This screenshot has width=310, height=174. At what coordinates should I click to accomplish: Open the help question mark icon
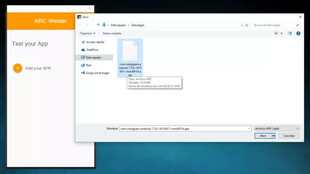click(299, 33)
